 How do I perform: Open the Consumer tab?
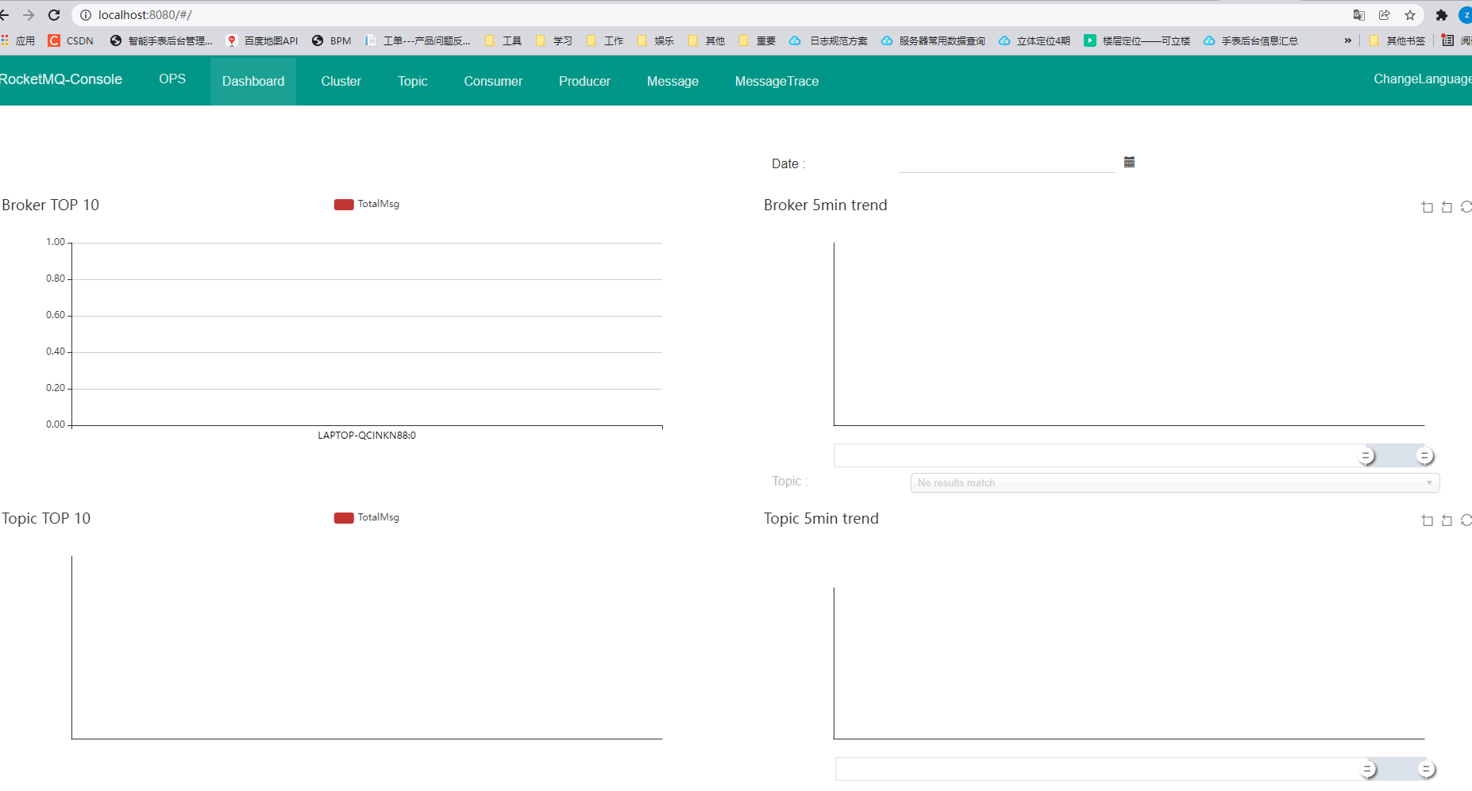[493, 81]
